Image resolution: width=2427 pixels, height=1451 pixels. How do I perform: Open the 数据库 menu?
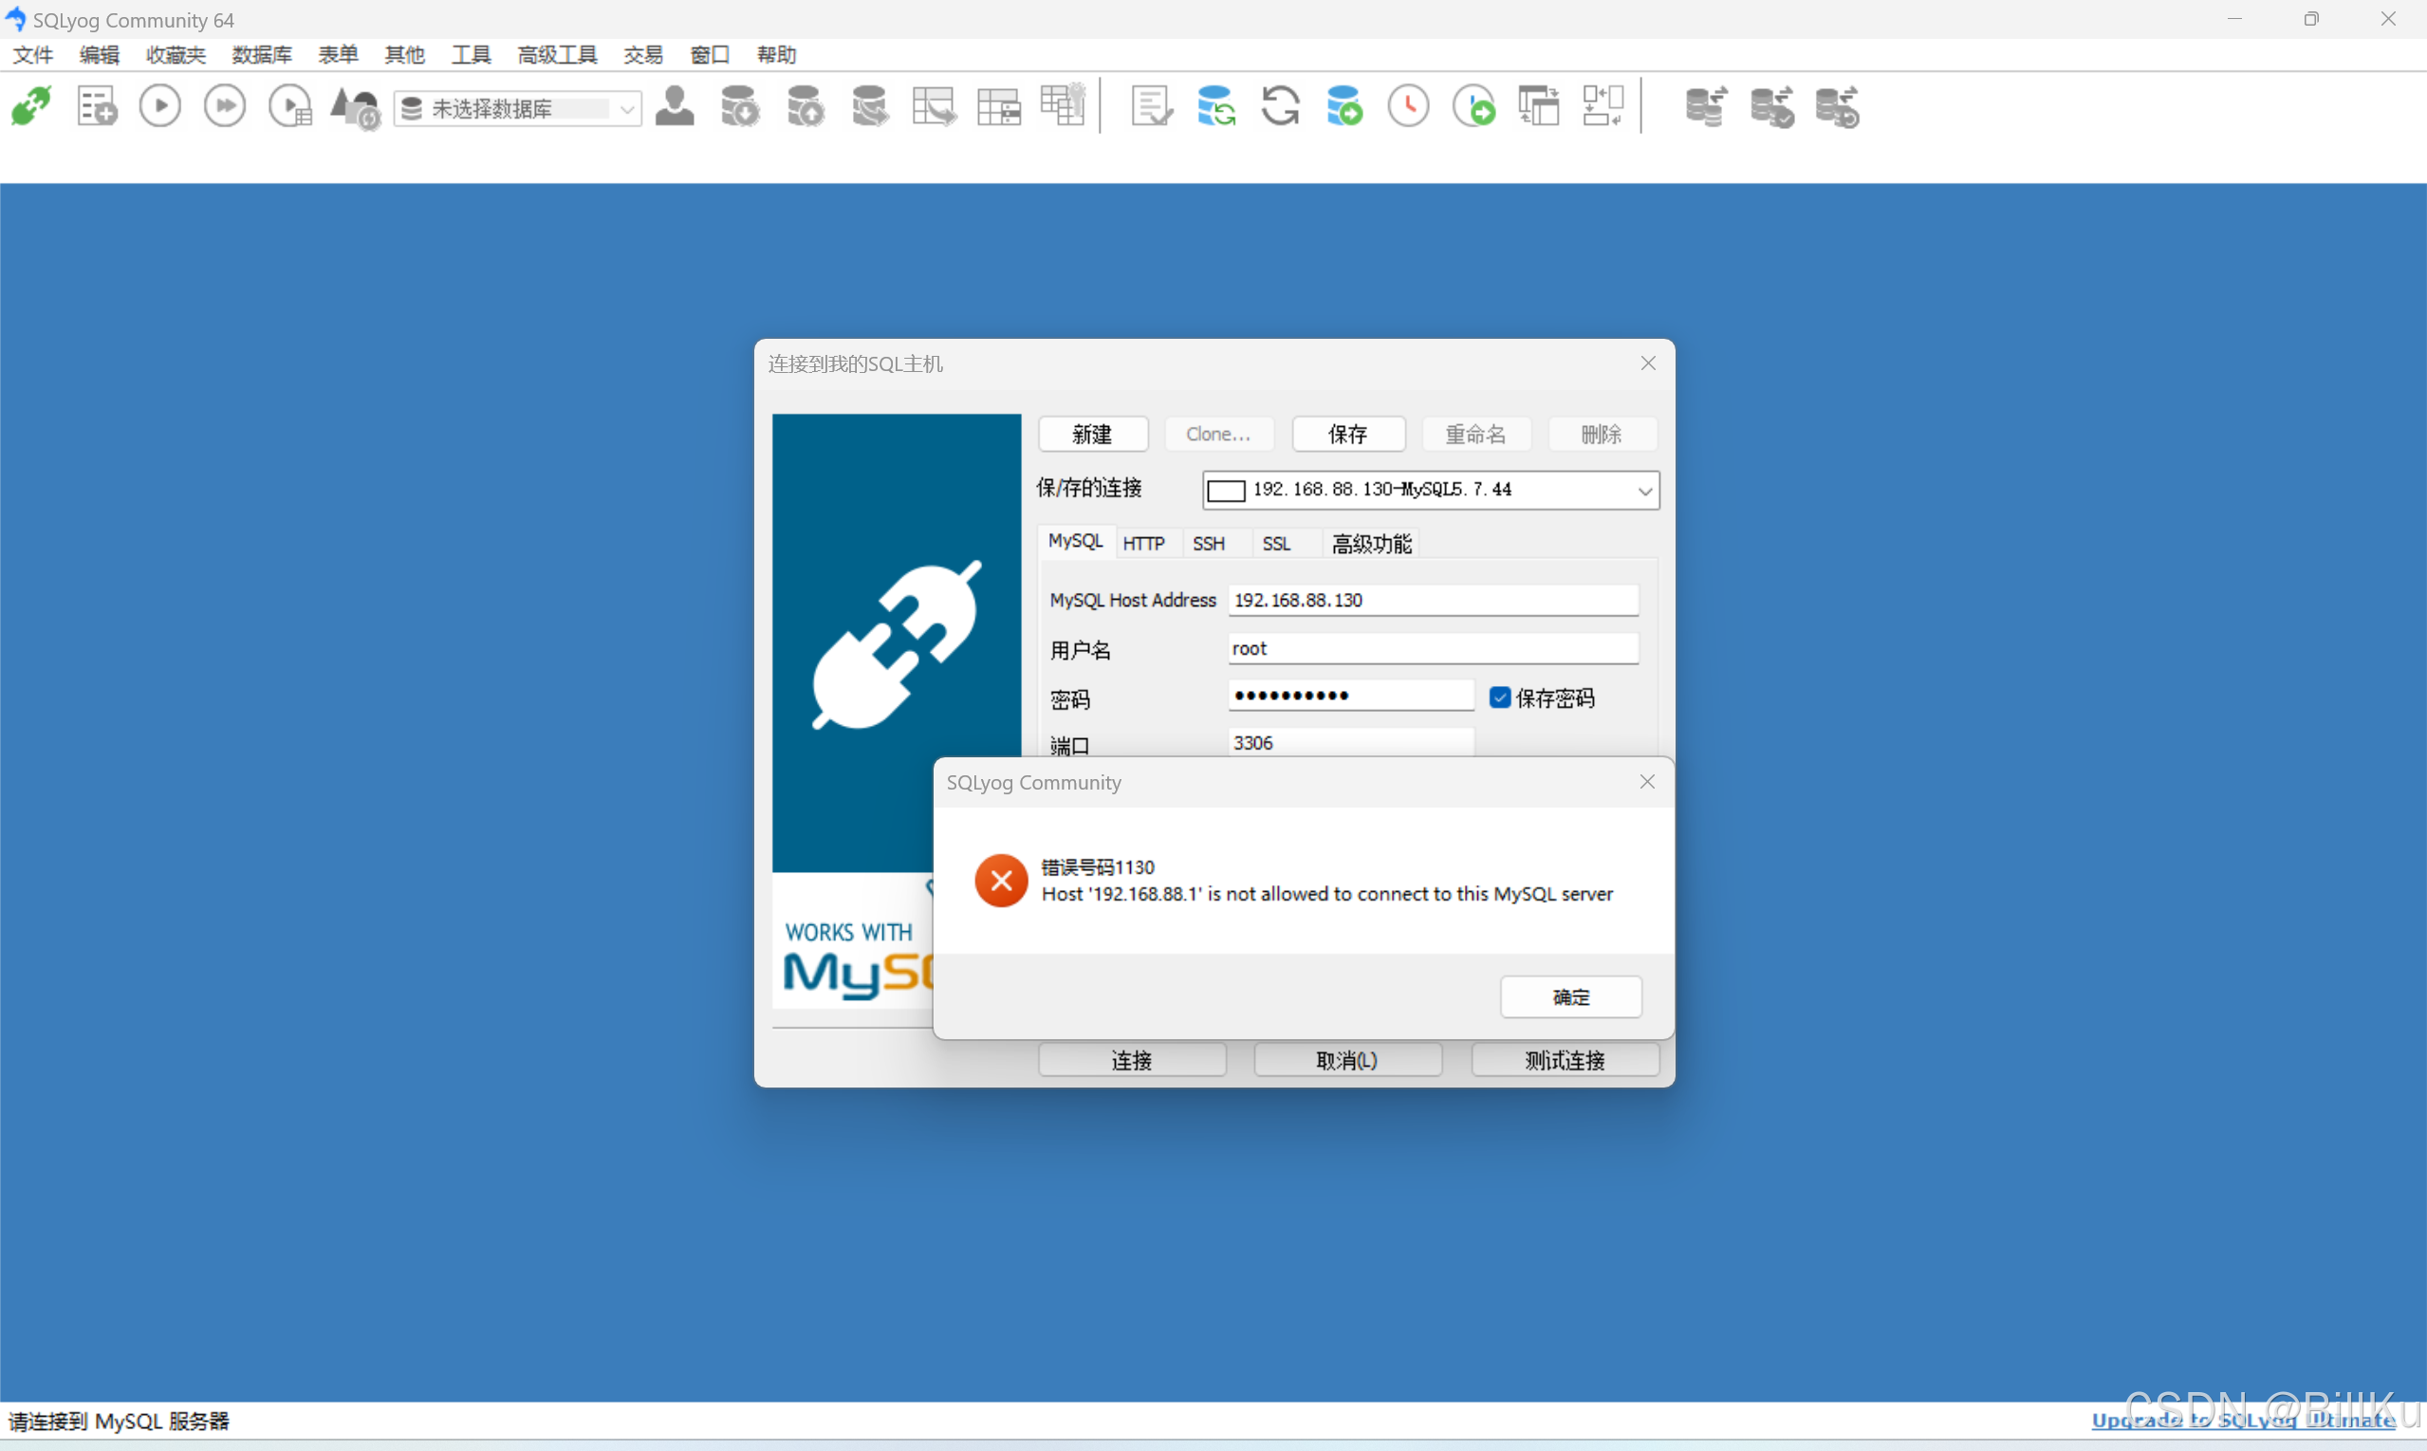262,55
